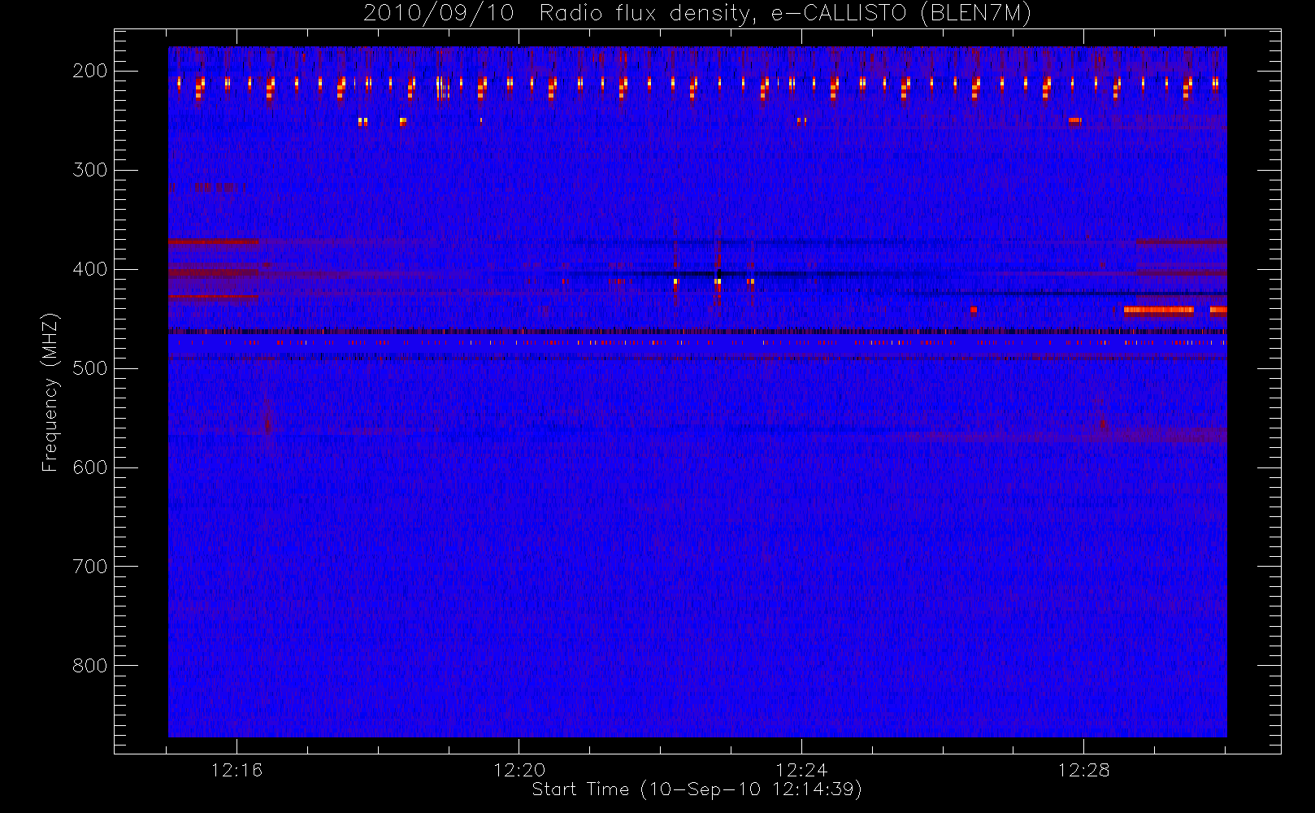The width and height of the screenshot is (1315, 813).
Task: Click the brightest burst spot just above 400 MHz
Action: pyautogui.click(x=718, y=282)
